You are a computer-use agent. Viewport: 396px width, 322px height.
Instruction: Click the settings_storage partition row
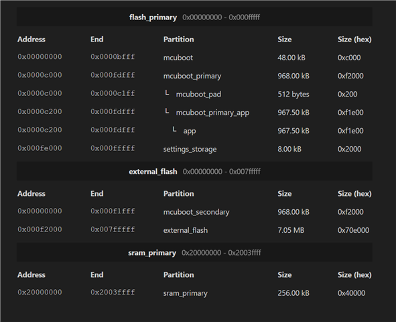click(194, 149)
